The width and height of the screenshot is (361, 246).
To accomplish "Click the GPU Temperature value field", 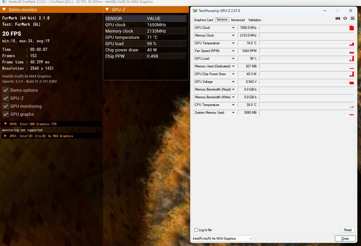I will click(248, 43).
